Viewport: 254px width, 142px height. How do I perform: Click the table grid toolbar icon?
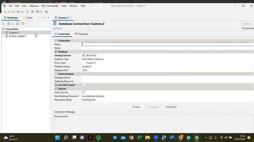point(37,11)
